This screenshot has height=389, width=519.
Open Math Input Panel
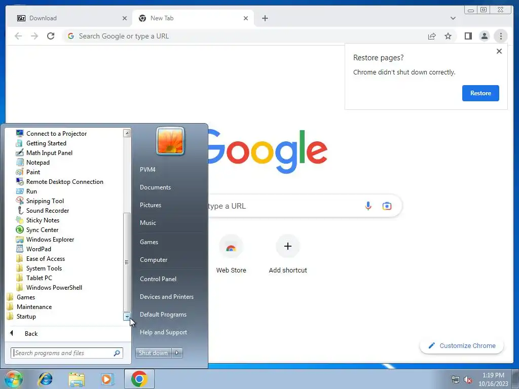click(44, 153)
